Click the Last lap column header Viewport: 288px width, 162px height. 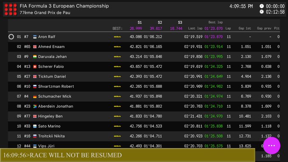[x=195, y=28]
